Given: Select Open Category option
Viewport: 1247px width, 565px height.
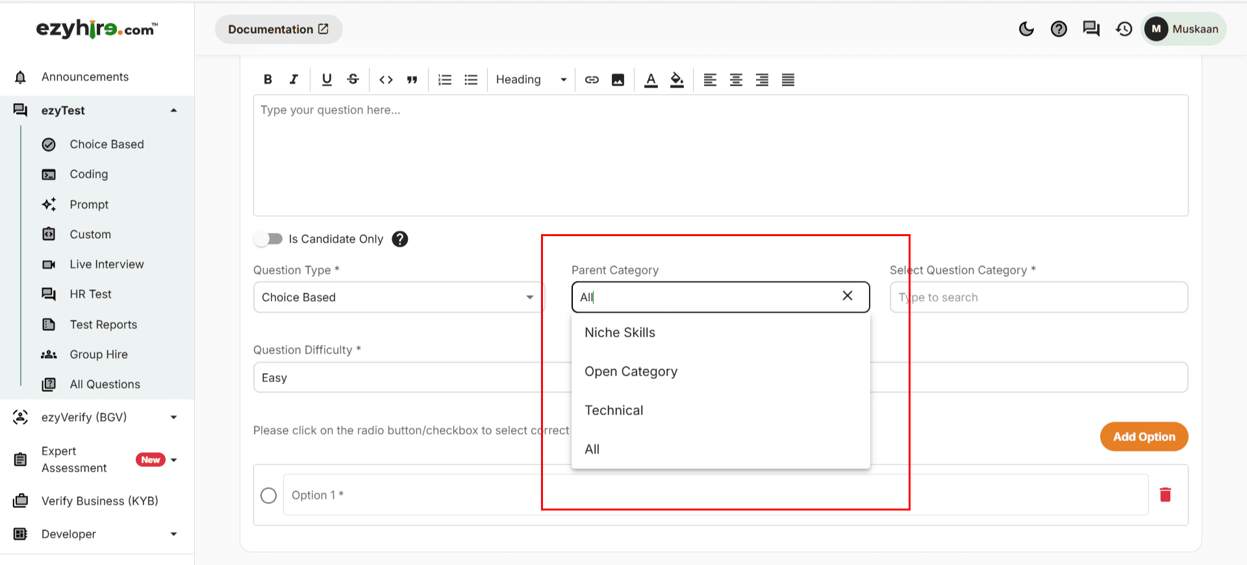Looking at the screenshot, I should (720, 372).
